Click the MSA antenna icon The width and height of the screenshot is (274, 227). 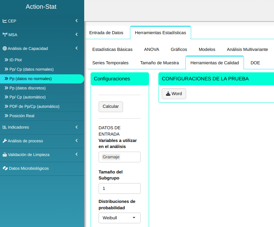coord(5,34)
